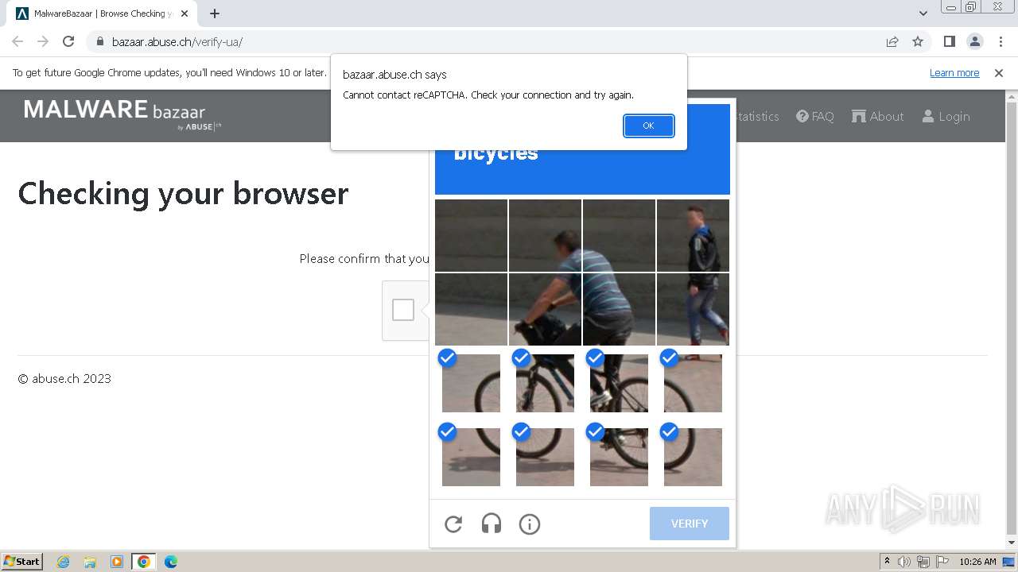
Task: Get a new captcha challenge with the reload icon
Action: [x=453, y=524]
